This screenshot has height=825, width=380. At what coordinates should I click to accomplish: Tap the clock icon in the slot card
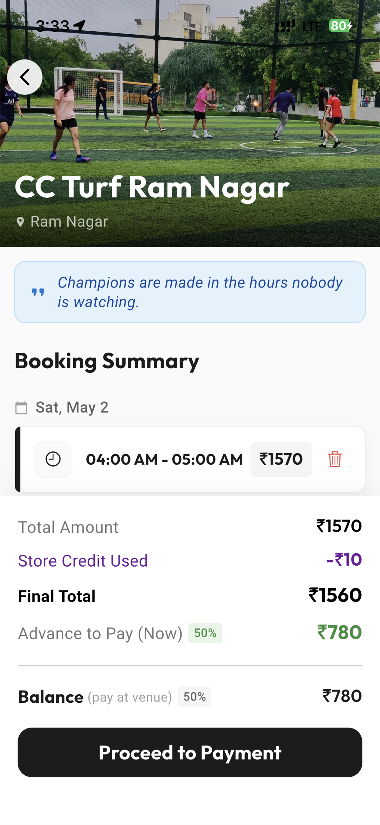point(53,459)
